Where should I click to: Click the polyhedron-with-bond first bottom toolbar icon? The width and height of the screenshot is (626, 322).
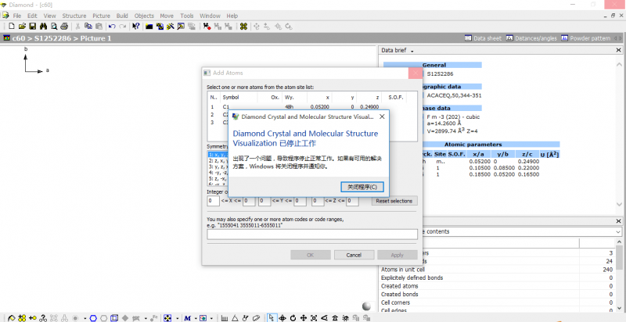(11, 318)
